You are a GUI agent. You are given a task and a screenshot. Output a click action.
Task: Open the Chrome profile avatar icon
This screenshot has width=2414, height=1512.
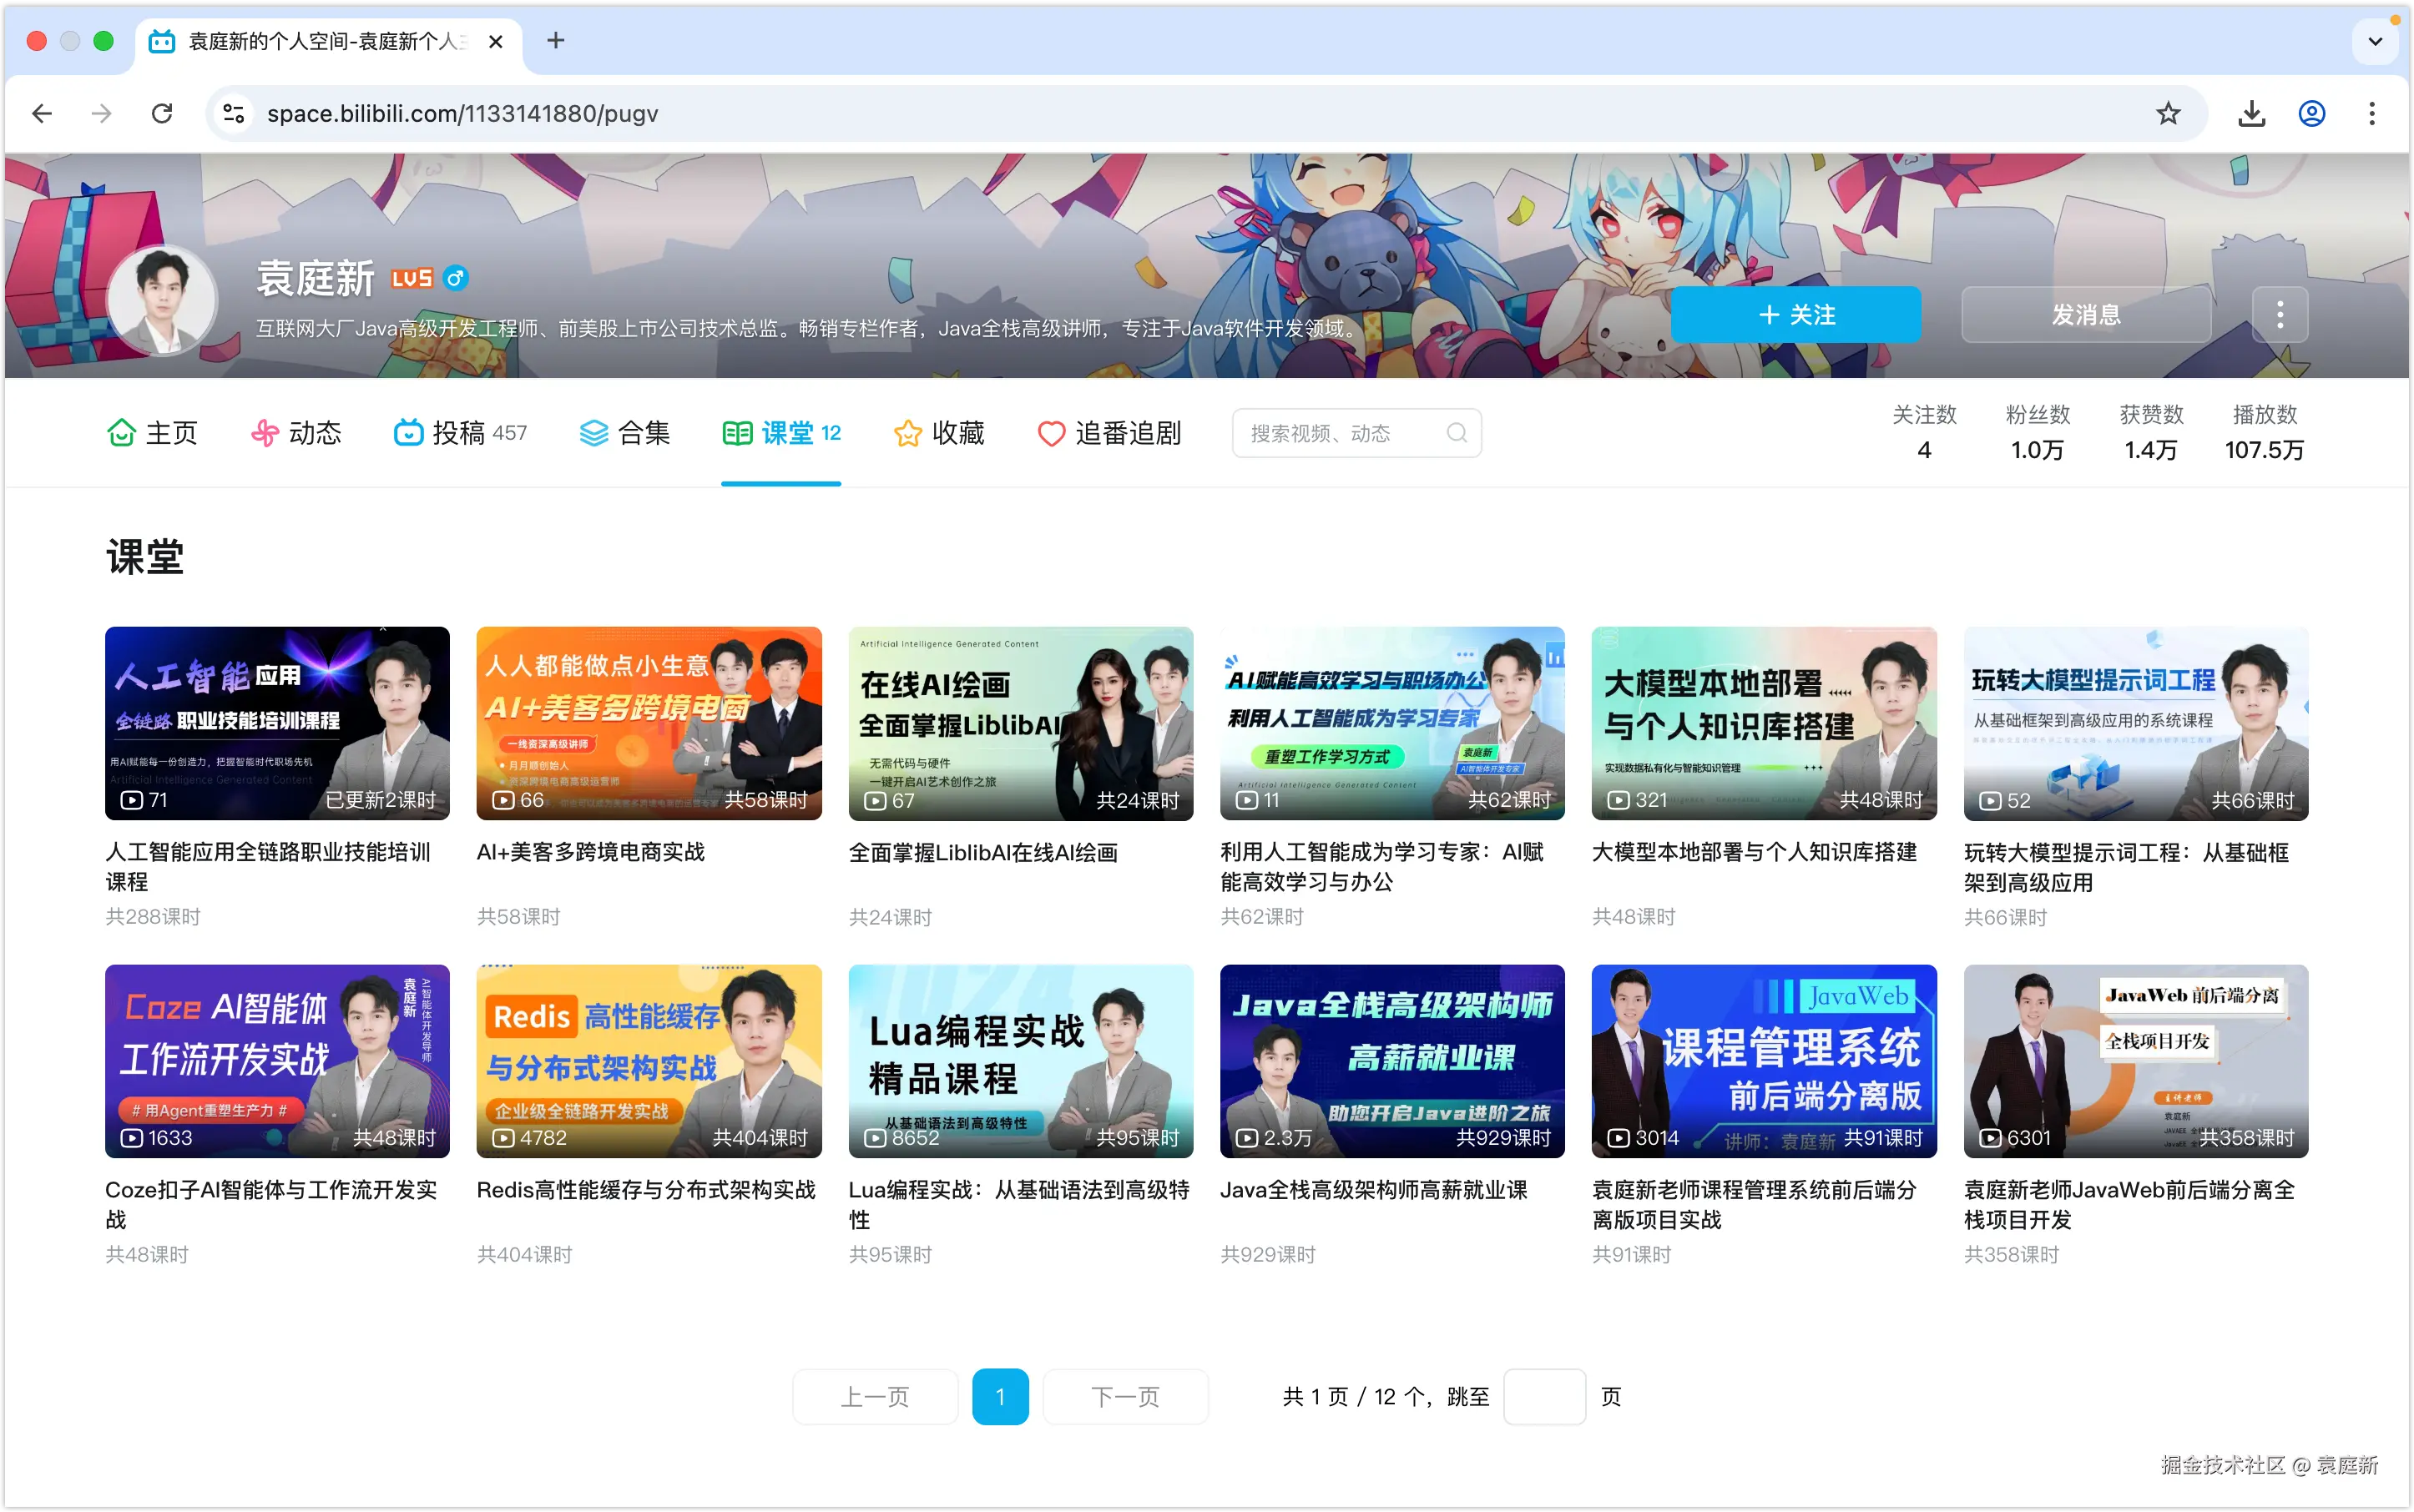pos(2311,113)
